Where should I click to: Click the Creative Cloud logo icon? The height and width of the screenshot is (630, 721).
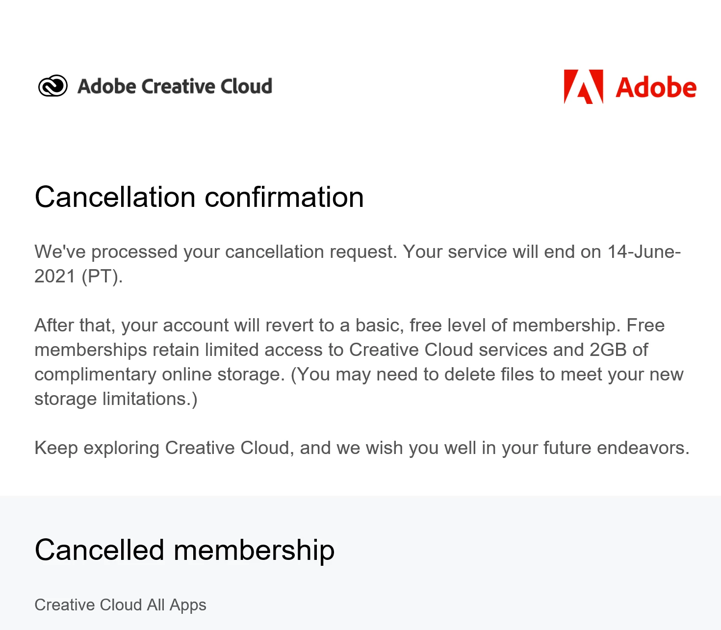(x=53, y=86)
